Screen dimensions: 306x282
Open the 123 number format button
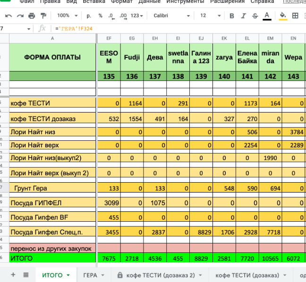click(136, 16)
